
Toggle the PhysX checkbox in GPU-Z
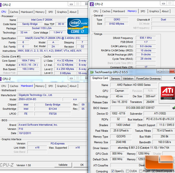pos(141,171)
